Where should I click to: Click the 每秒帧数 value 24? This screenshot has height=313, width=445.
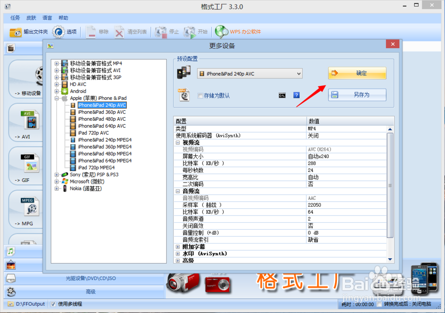pos(311,171)
